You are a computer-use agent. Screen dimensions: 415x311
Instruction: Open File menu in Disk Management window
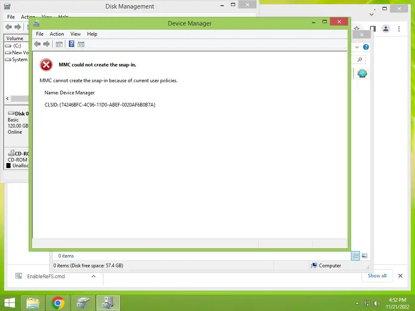[11, 17]
